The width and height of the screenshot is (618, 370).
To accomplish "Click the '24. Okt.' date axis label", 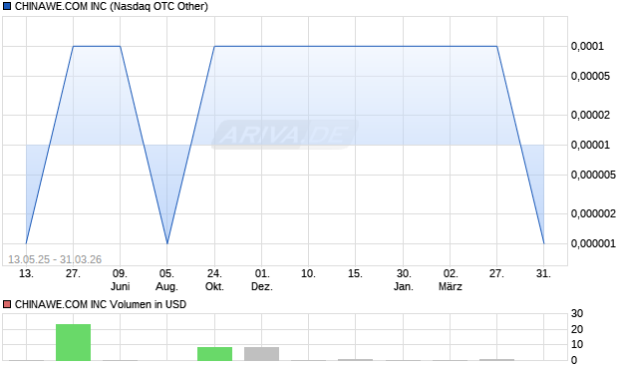I will click(x=214, y=279).
